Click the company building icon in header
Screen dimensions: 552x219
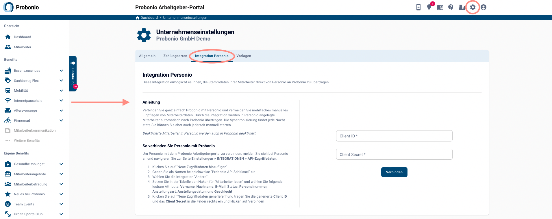[x=462, y=7]
